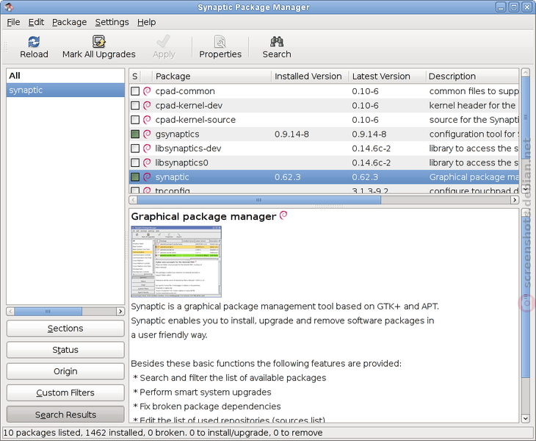
Task: Click latest version 0.14.6c-2 of libsynaptics0
Action: (x=372, y=162)
